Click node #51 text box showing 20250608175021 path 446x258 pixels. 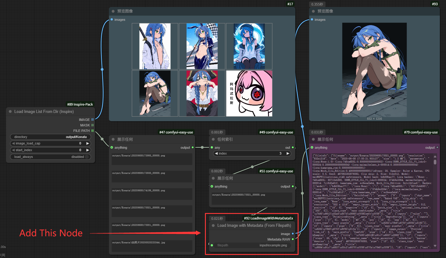point(252,199)
